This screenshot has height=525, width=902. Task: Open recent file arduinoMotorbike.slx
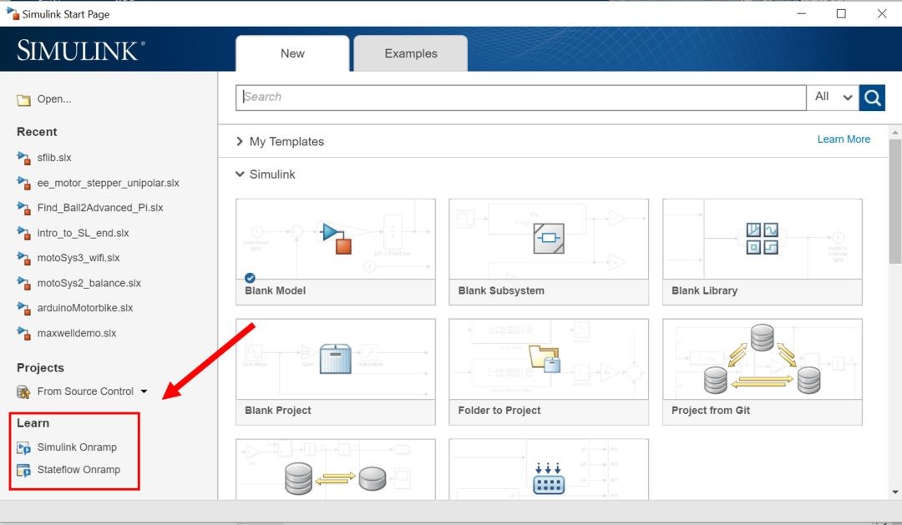point(85,308)
